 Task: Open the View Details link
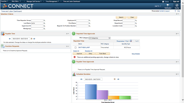tap(136, 54)
